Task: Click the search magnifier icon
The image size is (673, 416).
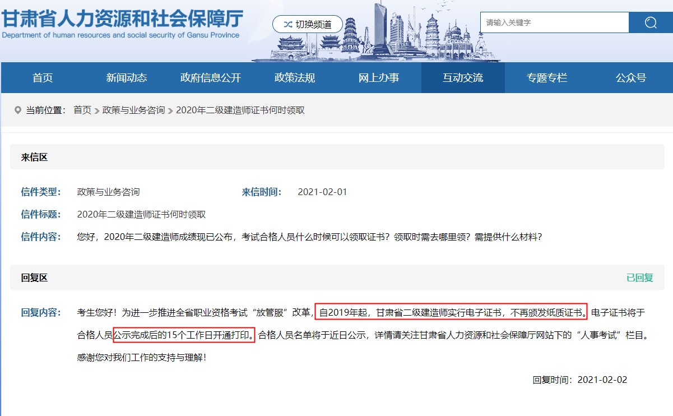Action: tap(650, 22)
